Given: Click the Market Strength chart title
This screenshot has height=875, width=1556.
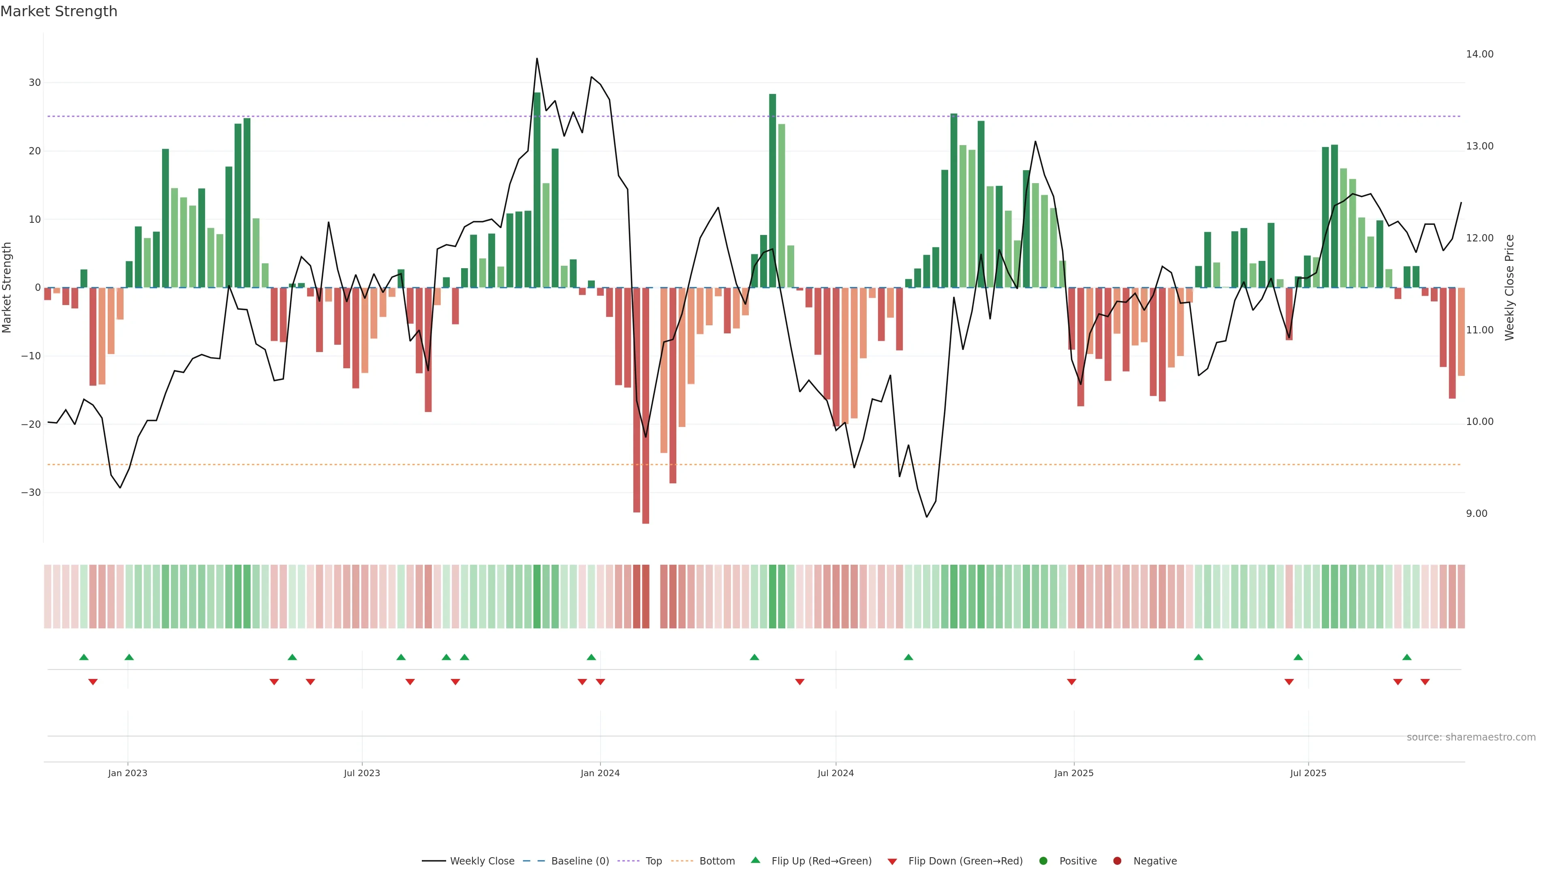Looking at the screenshot, I should pos(59,11).
